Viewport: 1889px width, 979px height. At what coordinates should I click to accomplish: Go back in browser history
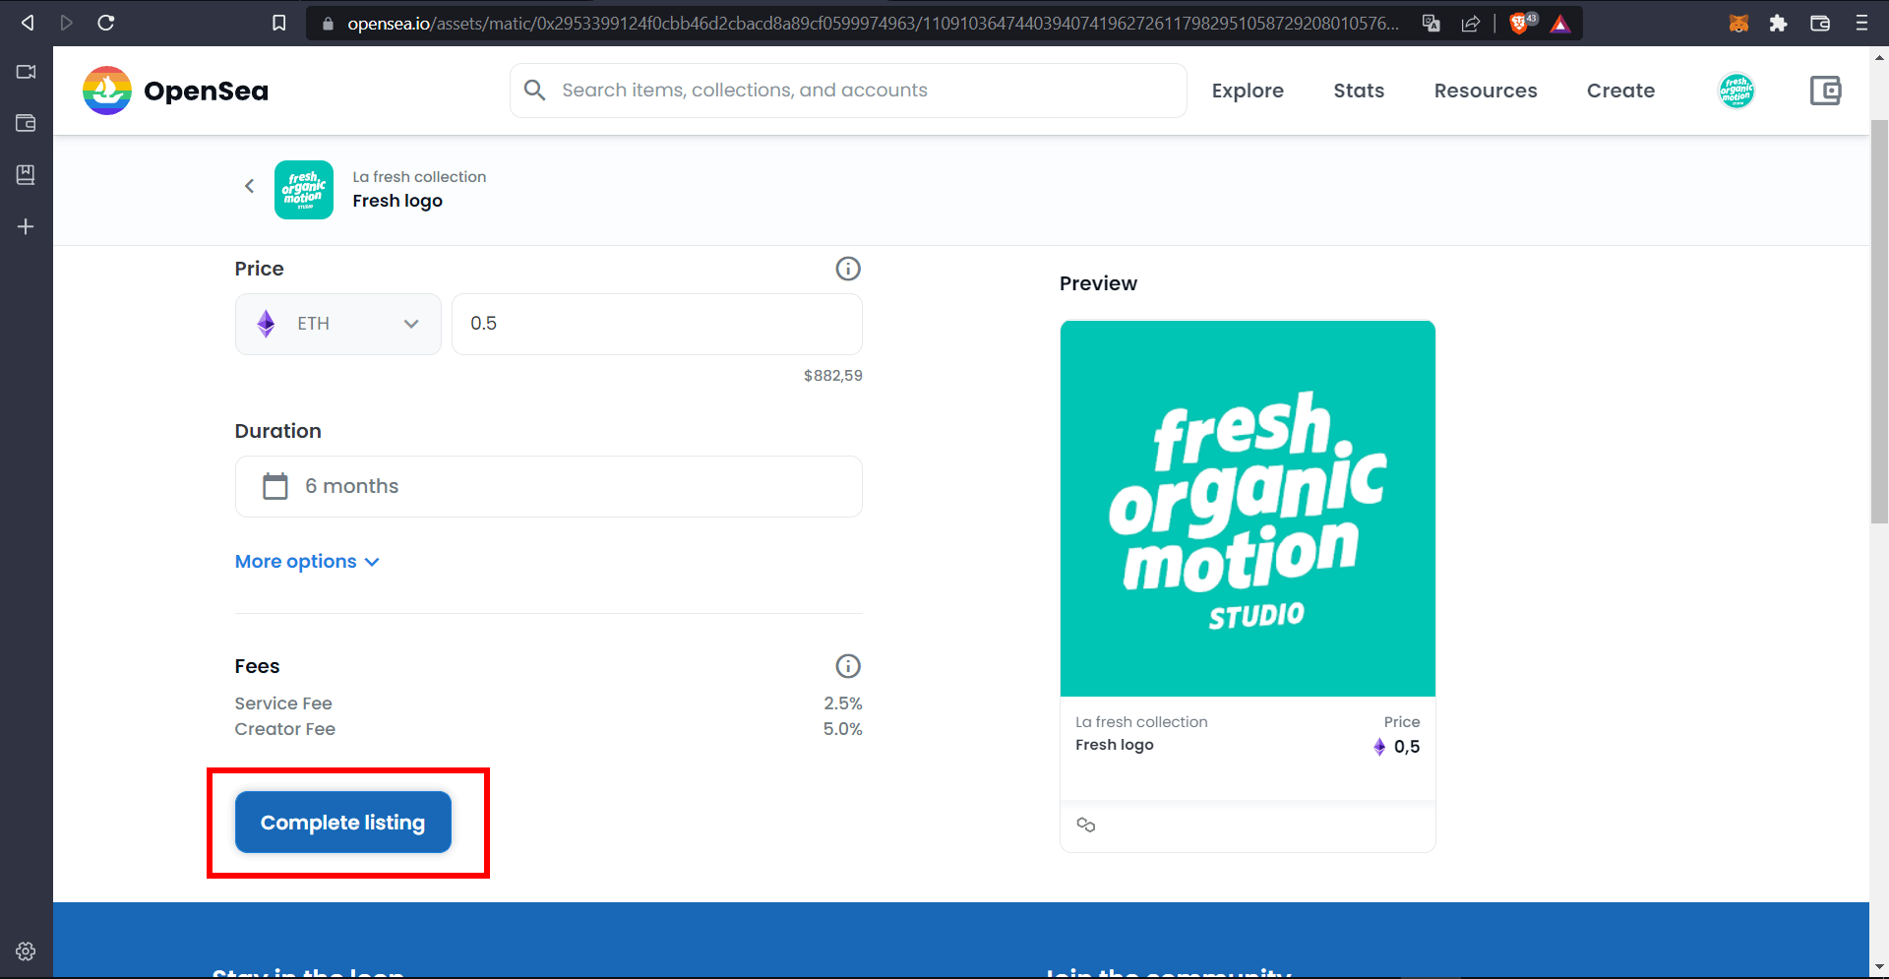[x=28, y=23]
